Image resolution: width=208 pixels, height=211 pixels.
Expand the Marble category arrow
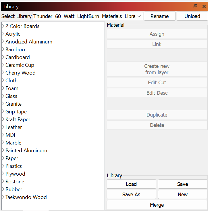click(3, 142)
